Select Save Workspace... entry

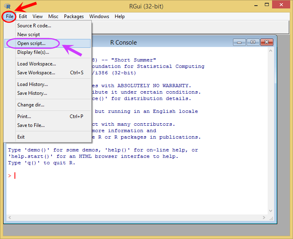click(x=47, y=73)
